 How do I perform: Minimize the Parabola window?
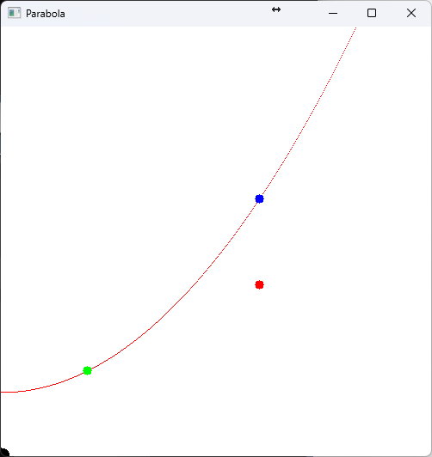click(x=333, y=13)
